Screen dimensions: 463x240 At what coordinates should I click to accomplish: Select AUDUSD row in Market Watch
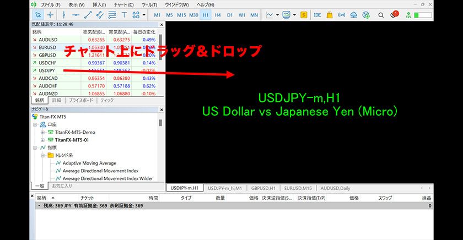pyautogui.click(x=94, y=40)
